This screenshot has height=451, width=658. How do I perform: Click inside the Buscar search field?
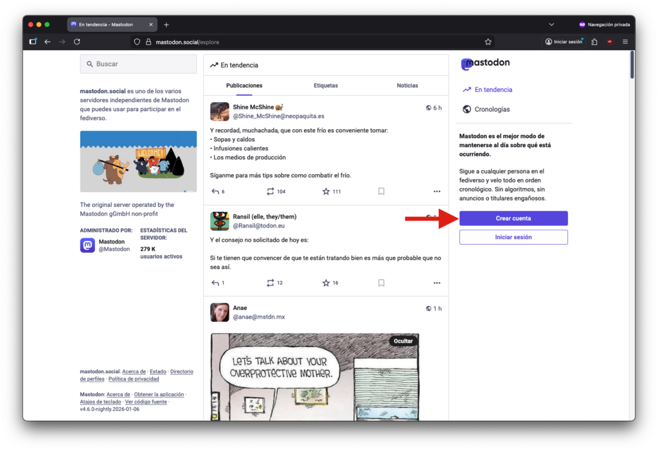pos(138,64)
